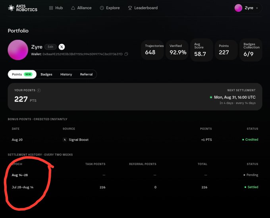
Task: Click the large profile avatar picture
Action: [x=18, y=50]
